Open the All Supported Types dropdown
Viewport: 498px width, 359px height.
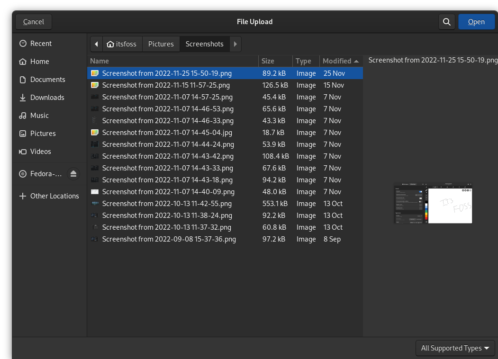[454, 348]
